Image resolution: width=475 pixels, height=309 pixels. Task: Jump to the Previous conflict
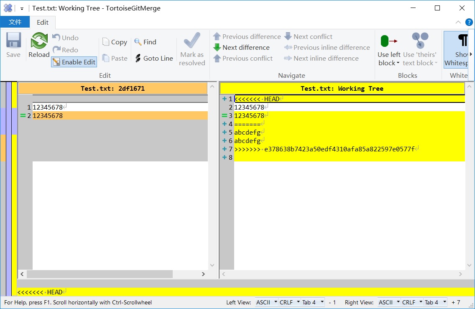pyautogui.click(x=243, y=58)
